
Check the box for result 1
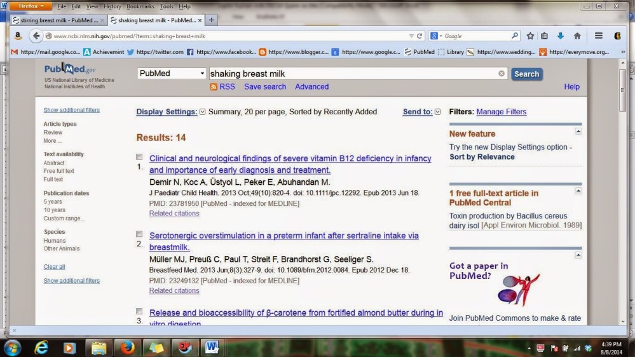[x=139, y=157]
